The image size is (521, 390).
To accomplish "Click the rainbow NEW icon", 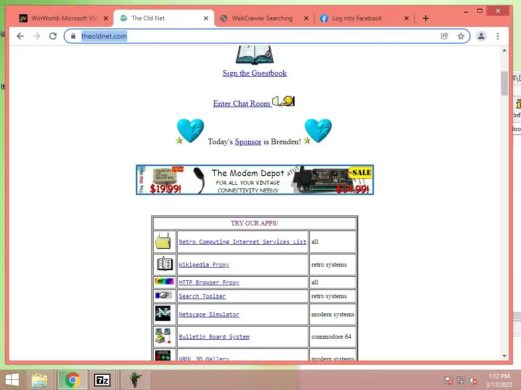I will 164,281.
